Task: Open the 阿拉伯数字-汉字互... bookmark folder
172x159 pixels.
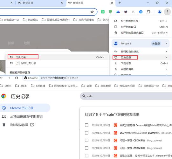Action: tap(63, 86)
